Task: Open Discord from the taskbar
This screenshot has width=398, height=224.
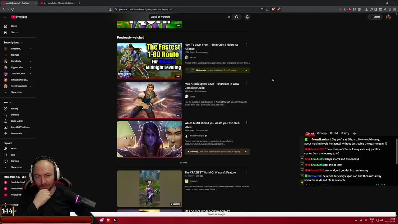Action: coord(102,220)
